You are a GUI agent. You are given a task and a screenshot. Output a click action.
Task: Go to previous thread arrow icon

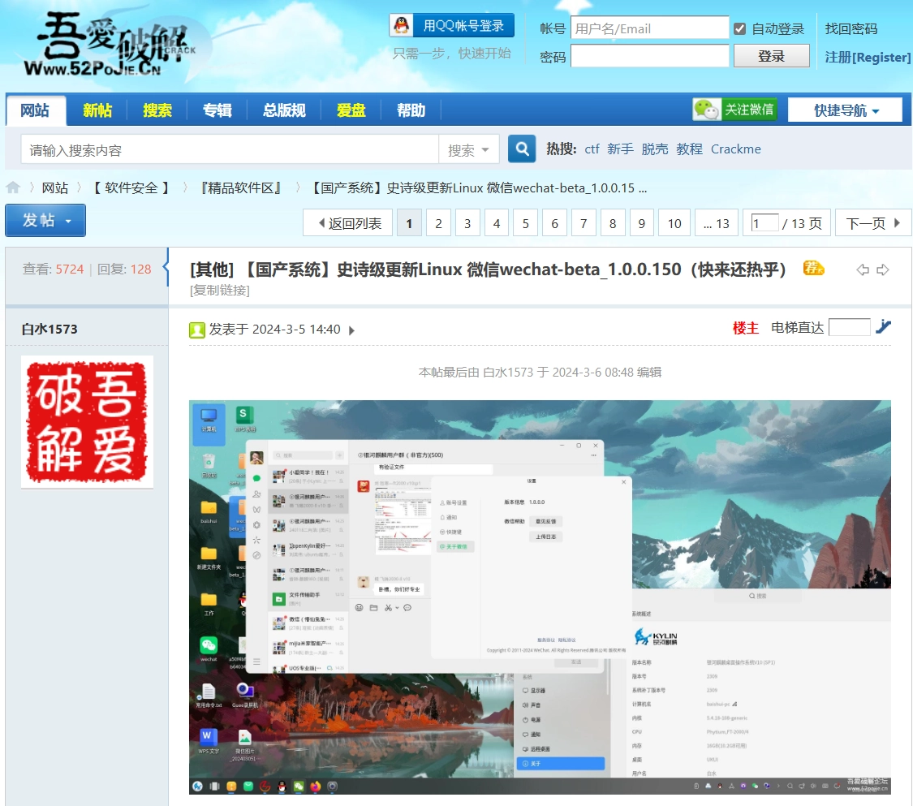[x=863, y=269]
